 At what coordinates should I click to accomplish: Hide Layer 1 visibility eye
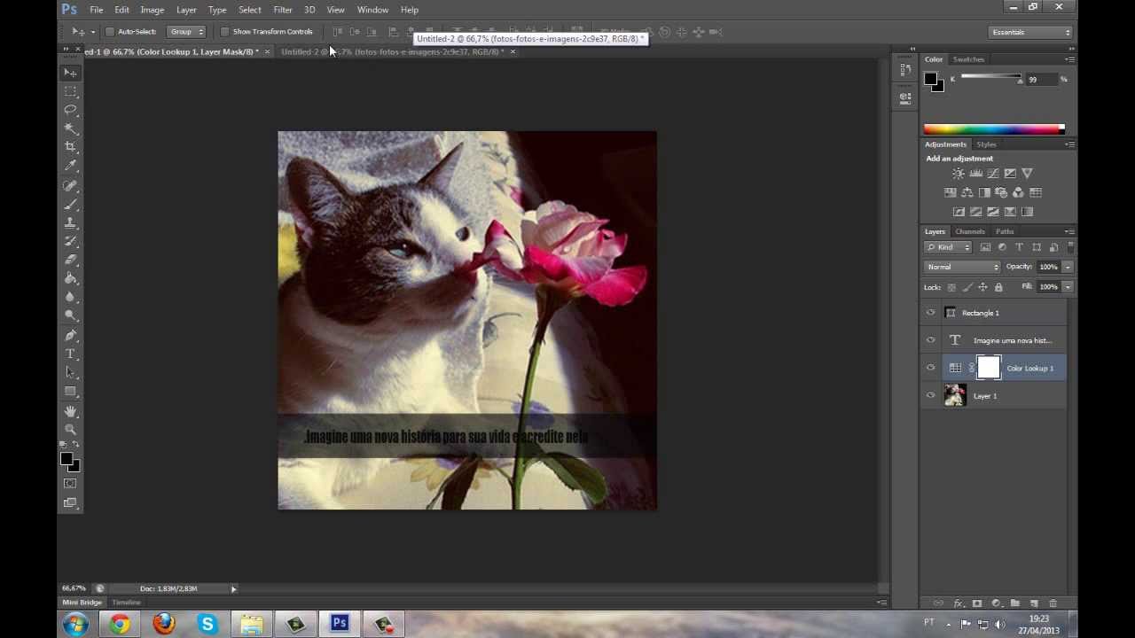930,396
